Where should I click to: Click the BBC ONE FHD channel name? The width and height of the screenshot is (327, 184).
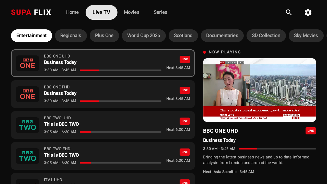tap(57, 87)
